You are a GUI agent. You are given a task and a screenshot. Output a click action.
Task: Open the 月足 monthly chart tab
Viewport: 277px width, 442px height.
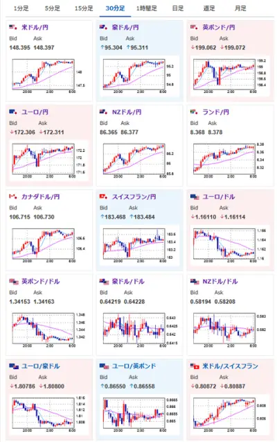[x=240, y=8]
